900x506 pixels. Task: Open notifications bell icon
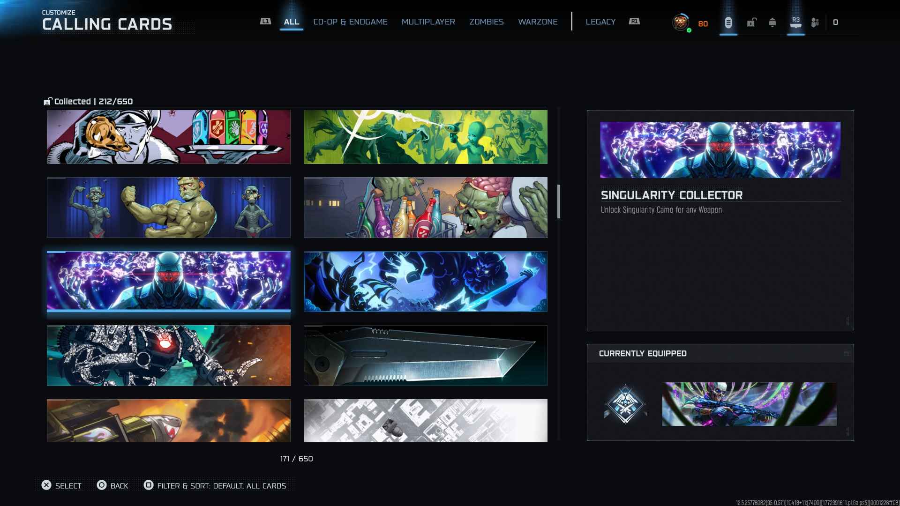click(x=772, y=22)
